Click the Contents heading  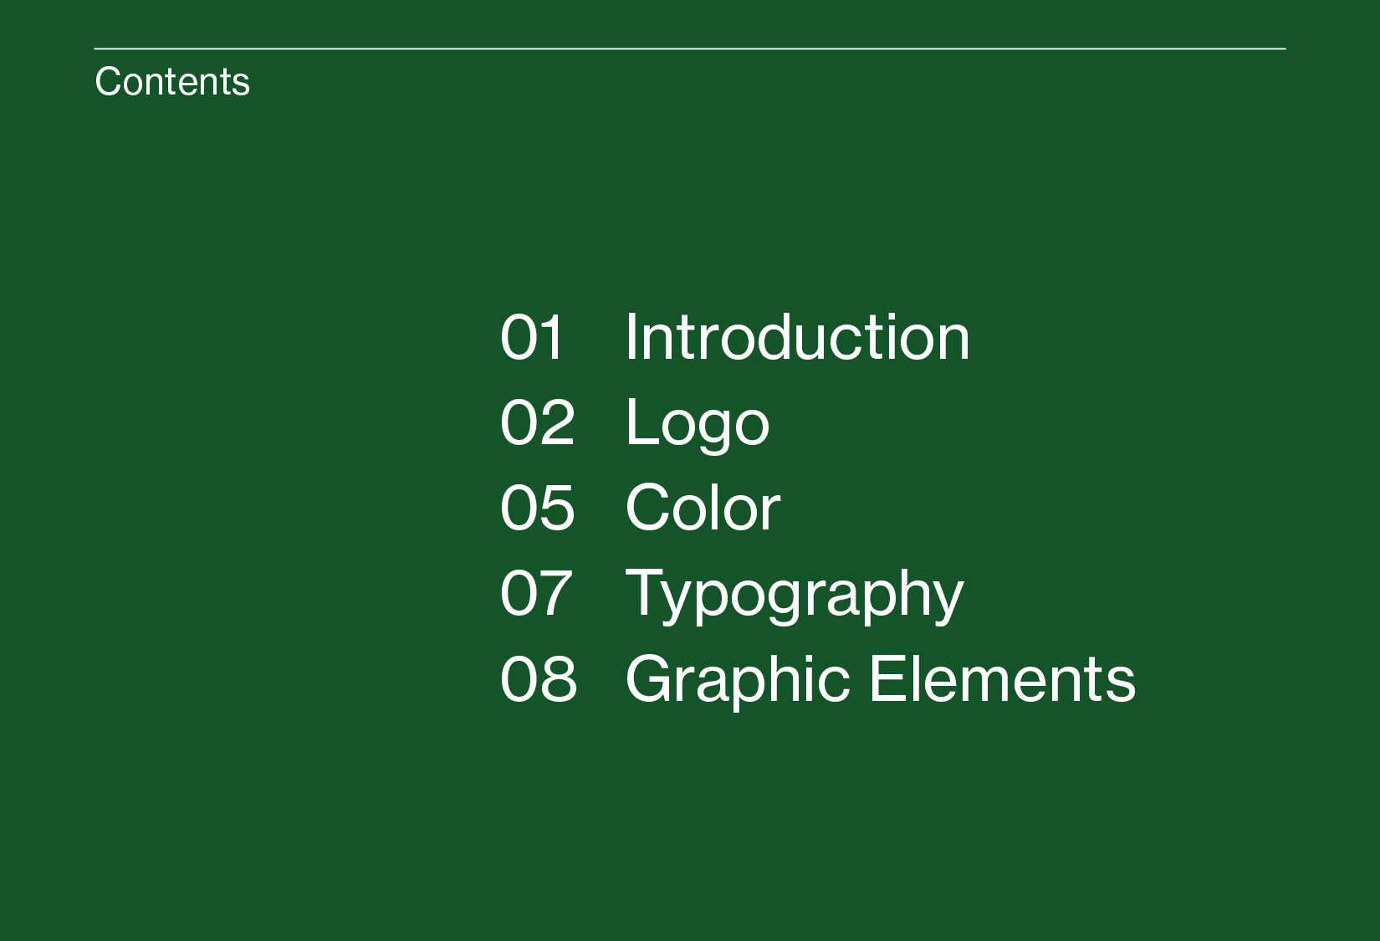pos(172,82)
